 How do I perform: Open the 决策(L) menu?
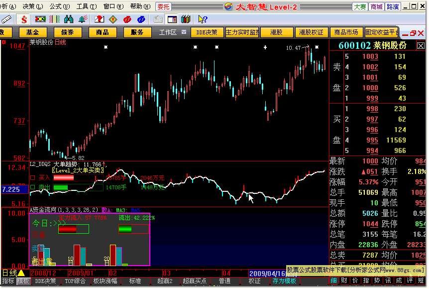click(32, 6)
